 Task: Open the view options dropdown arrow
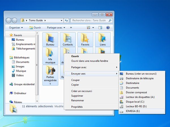pyautogui.click(x=93, y=28)
